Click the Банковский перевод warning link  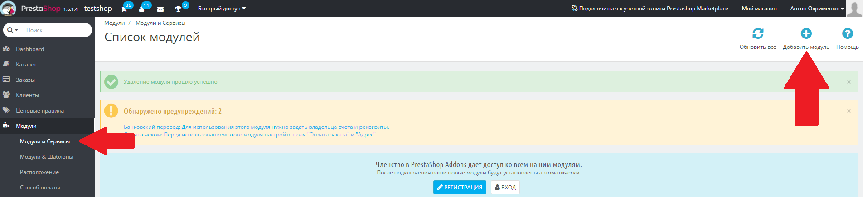pos(257,127)
